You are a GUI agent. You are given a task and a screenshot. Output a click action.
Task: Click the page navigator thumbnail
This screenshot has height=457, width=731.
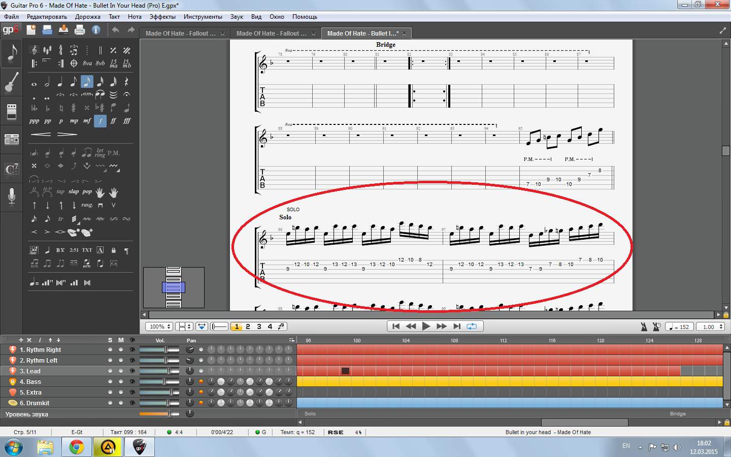point(174,287)
